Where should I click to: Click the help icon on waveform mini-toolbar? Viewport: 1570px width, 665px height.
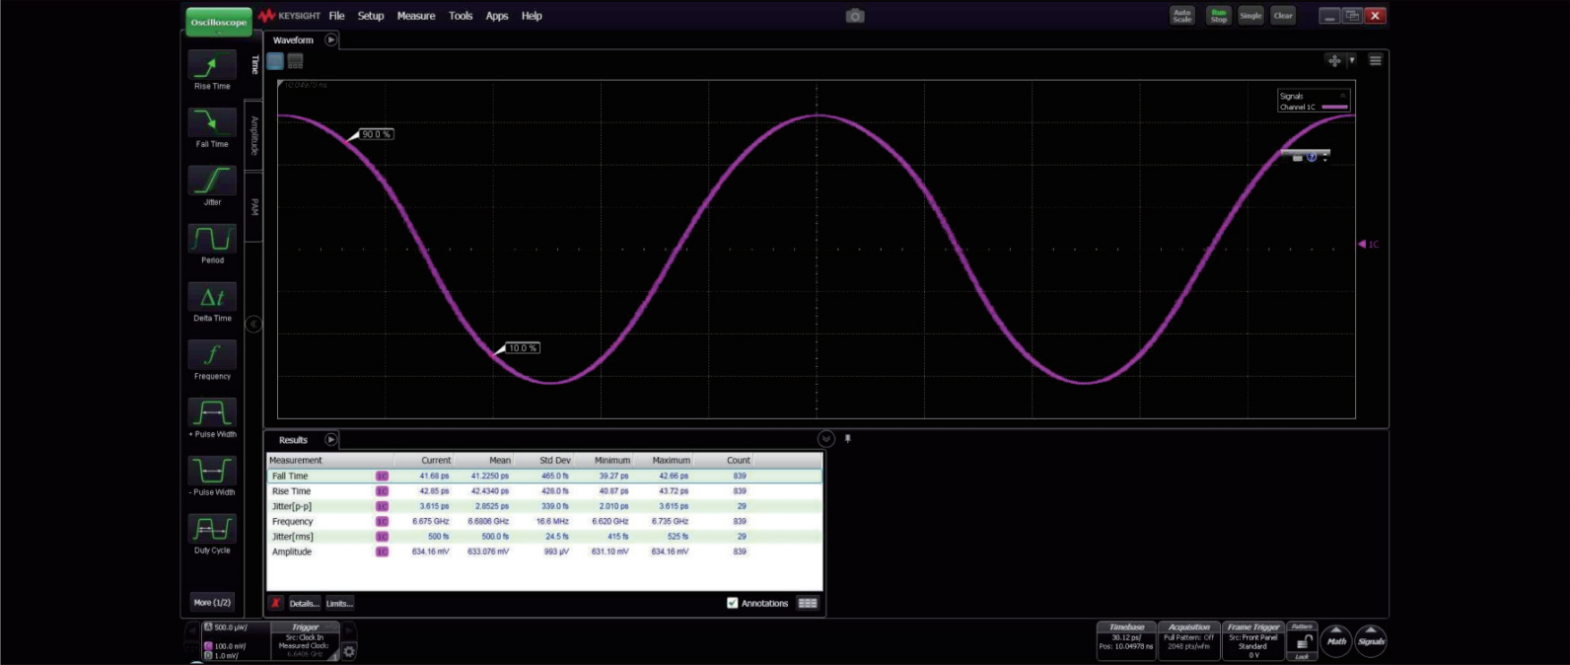click(1312, 158)
